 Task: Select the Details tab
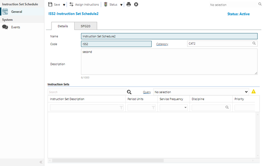(63, 26)
